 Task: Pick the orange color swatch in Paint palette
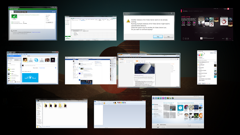click(x=120, y=102)
